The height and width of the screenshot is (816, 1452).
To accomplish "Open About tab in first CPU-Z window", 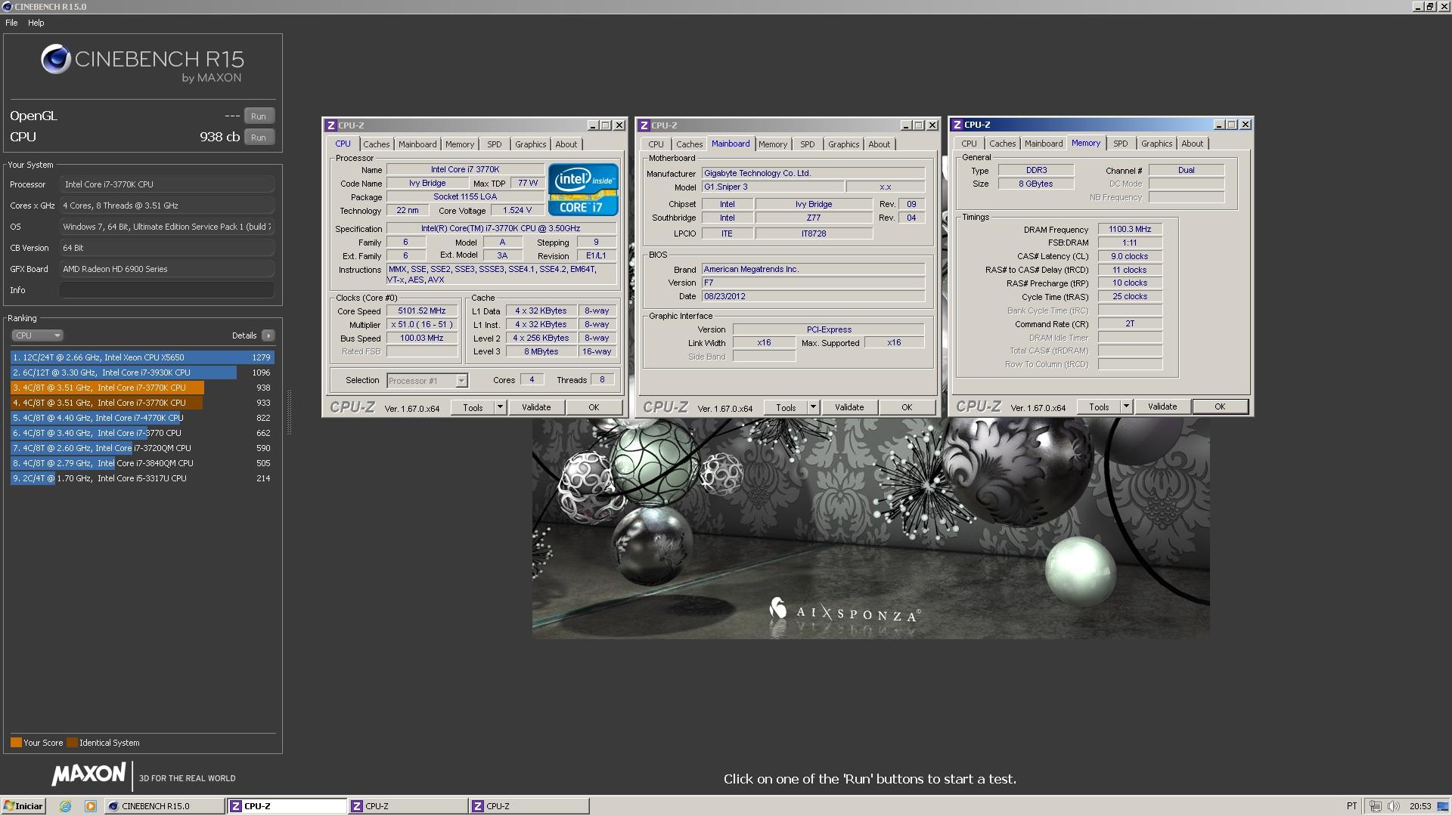I will pyautogui.click(x=566, y=144).
